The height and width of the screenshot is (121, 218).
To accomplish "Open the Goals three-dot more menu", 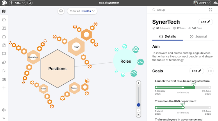I will (210, 71).
